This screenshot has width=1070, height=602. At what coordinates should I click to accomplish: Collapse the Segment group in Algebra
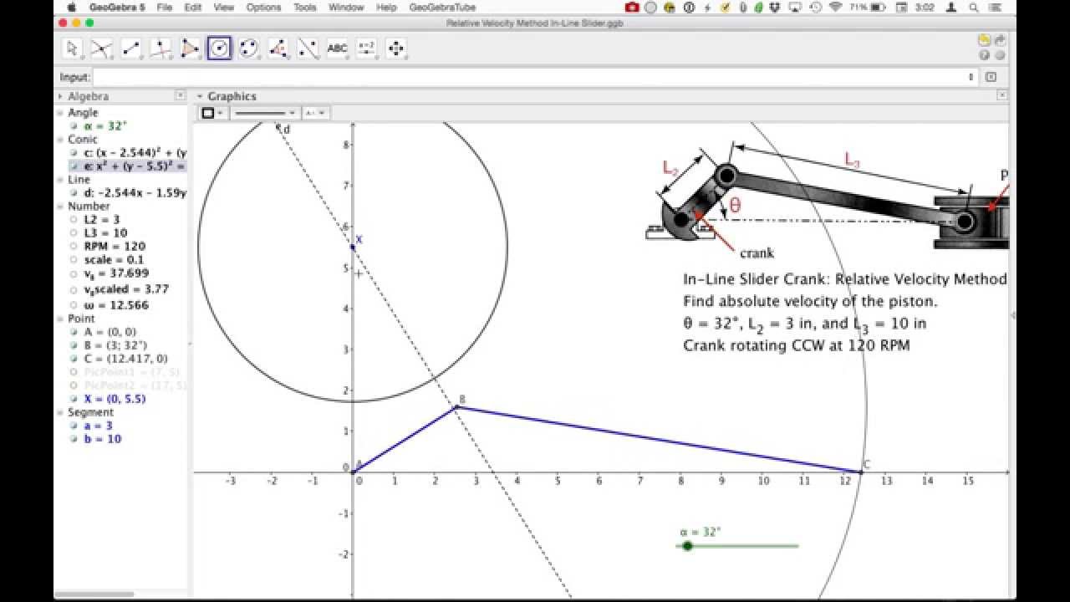pyautogui.click(x=60, y=412)
